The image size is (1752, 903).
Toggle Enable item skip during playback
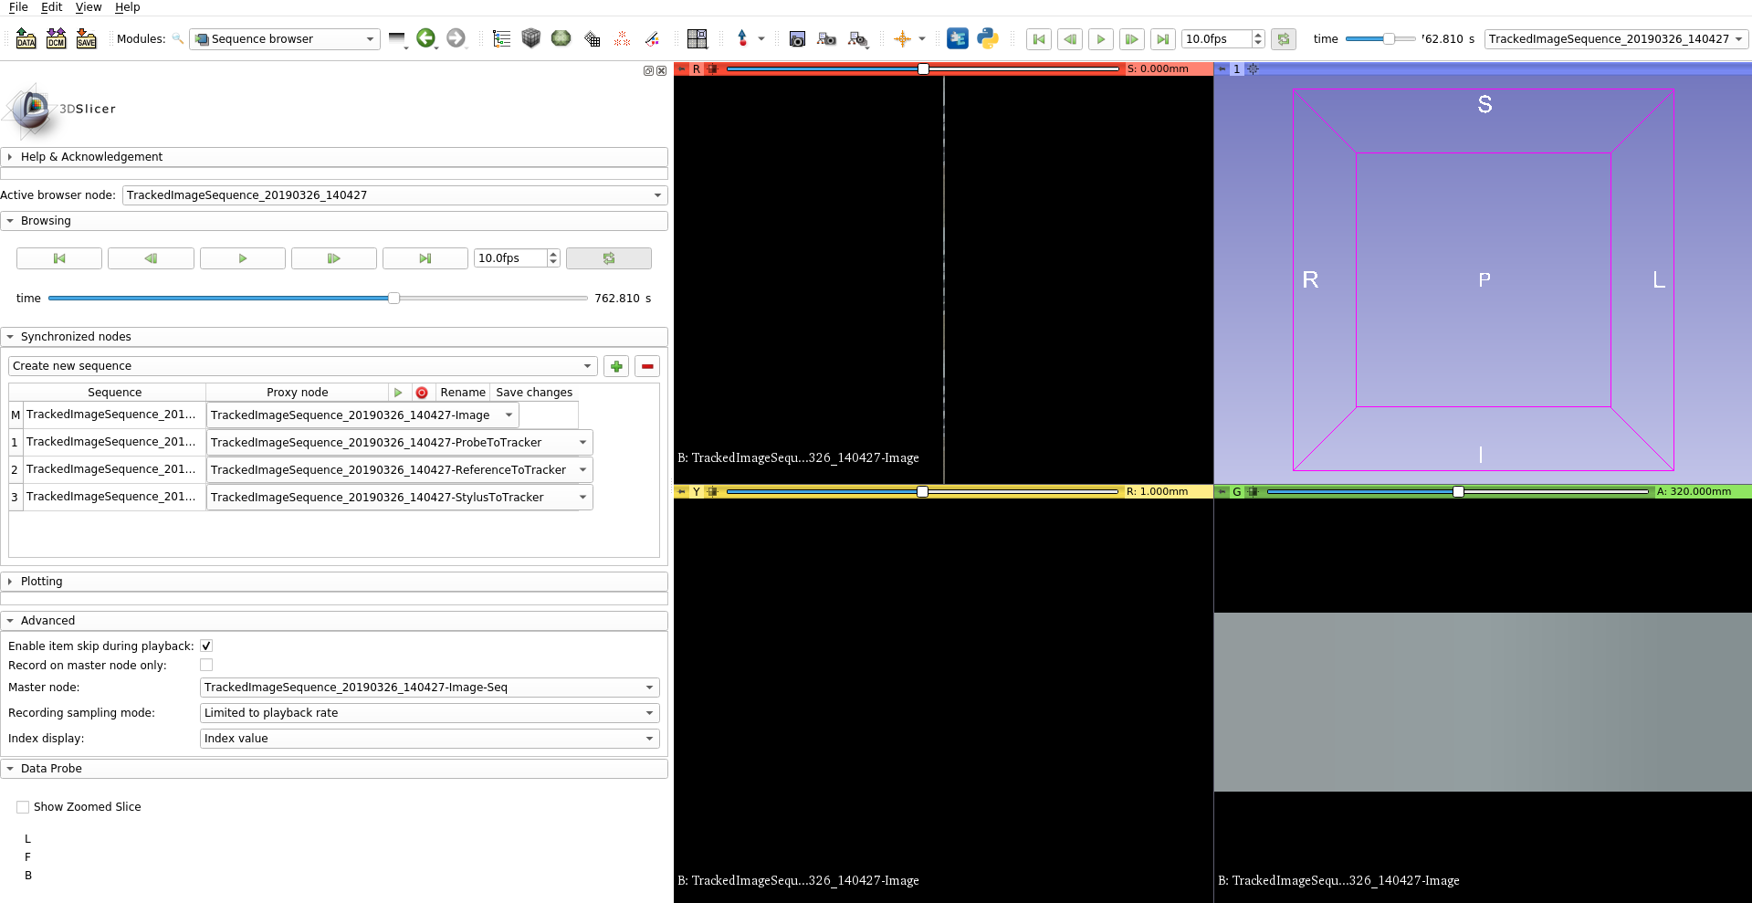pyautogui.click(x=205, y=645)
